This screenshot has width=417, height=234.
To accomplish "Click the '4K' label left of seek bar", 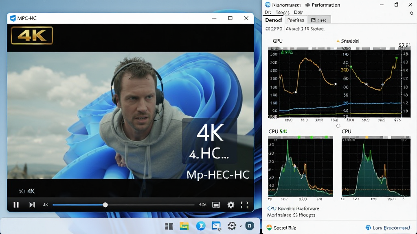I will [x=46, y=205].
